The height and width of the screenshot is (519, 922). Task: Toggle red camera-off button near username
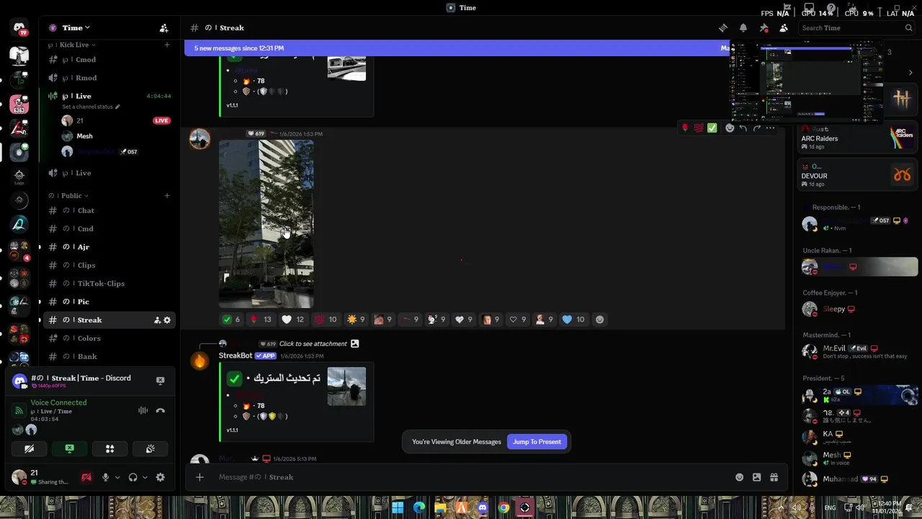86,477
